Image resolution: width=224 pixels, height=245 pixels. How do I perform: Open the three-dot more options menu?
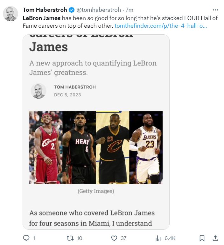tap(215, 10)
